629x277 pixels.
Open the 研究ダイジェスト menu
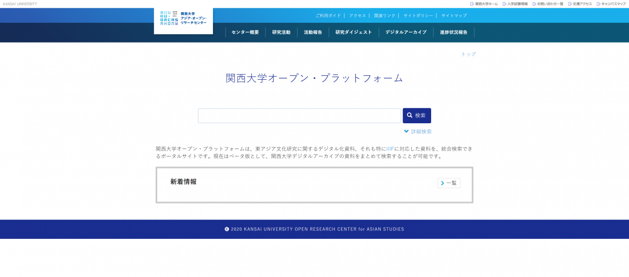354,32
